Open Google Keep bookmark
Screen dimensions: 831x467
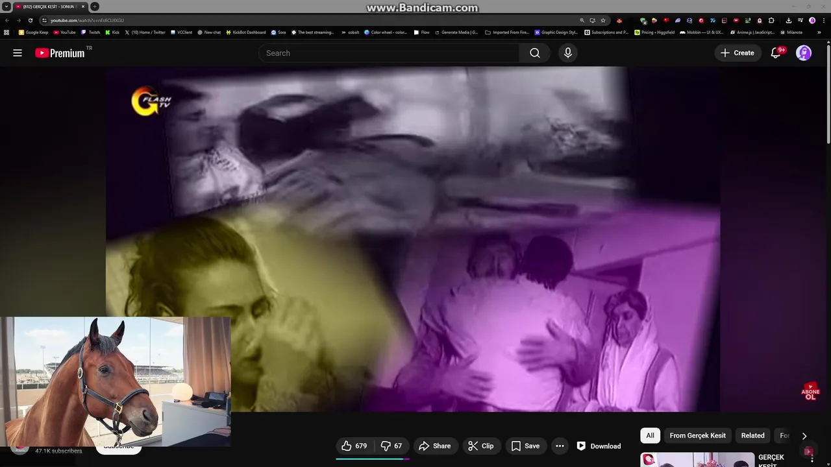[x=34, y=32]
